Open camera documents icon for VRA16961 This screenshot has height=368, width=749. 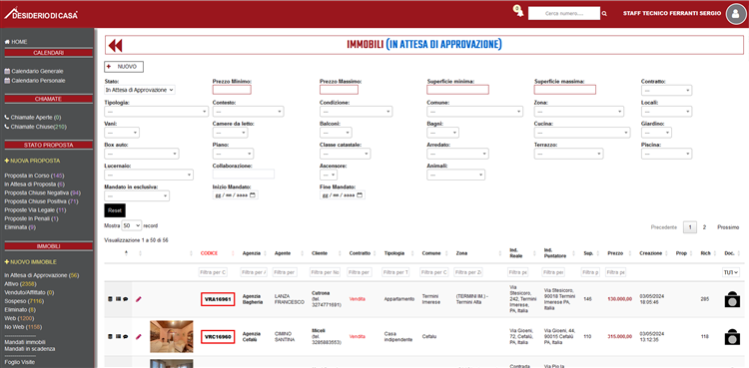click(732, 299)
